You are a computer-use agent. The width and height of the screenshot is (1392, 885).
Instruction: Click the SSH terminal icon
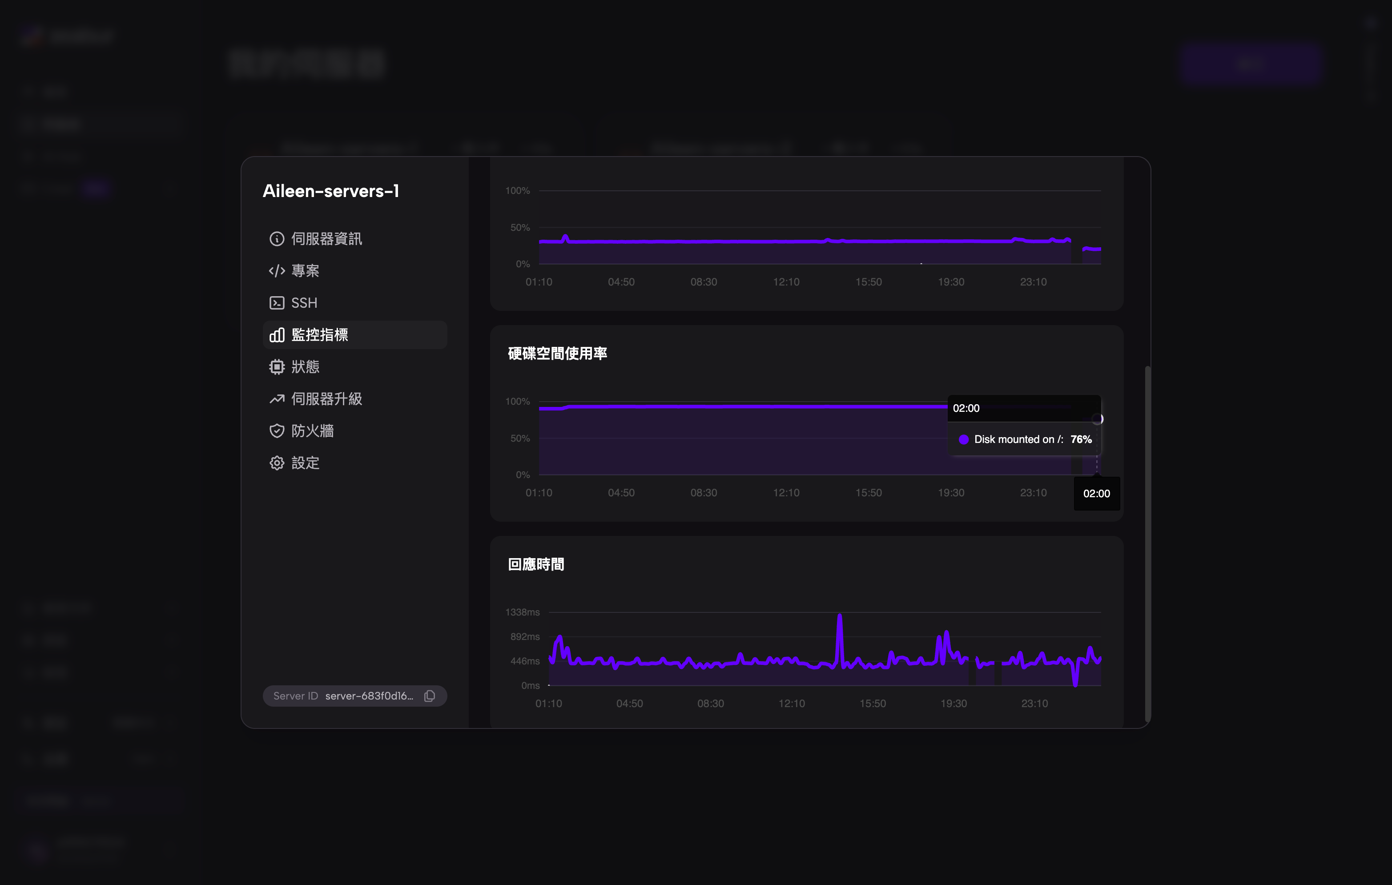point(277,303)
